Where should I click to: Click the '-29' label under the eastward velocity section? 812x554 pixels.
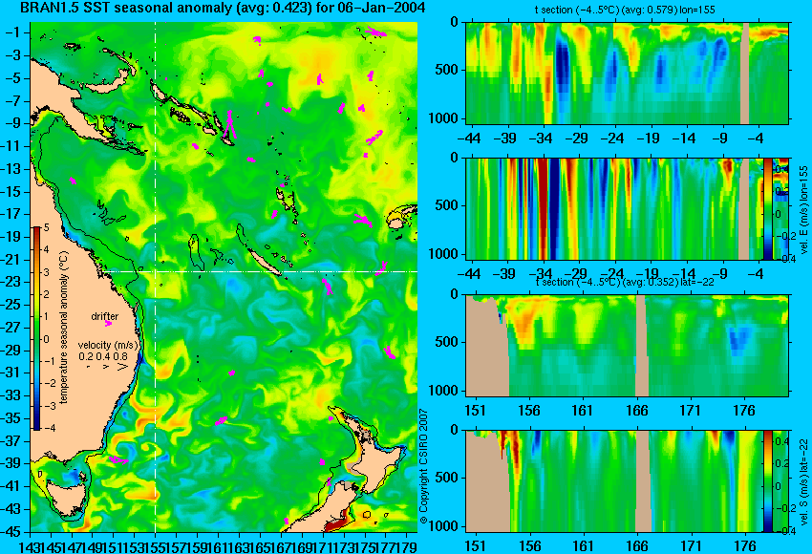point(576,274)
